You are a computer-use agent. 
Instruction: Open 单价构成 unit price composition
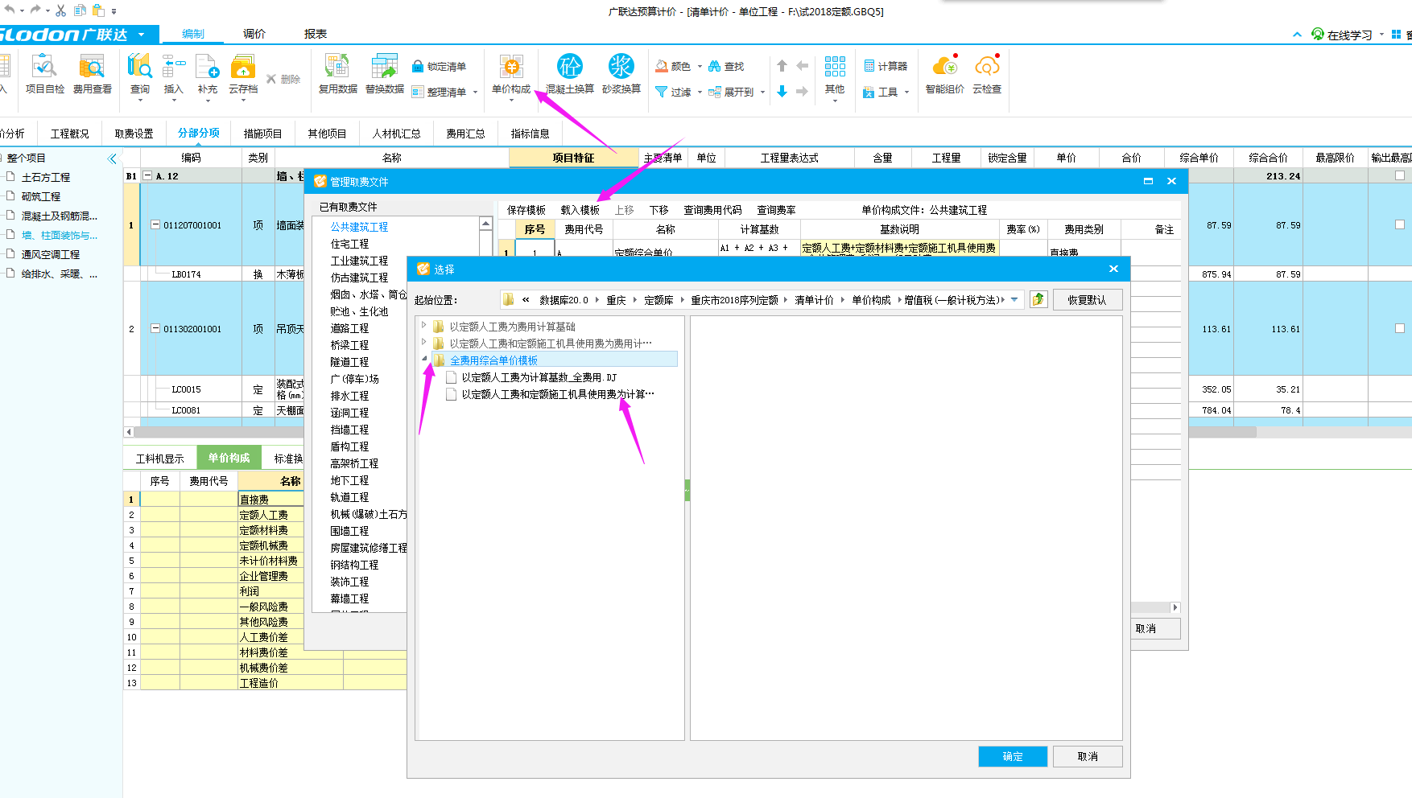coord(511,74)
